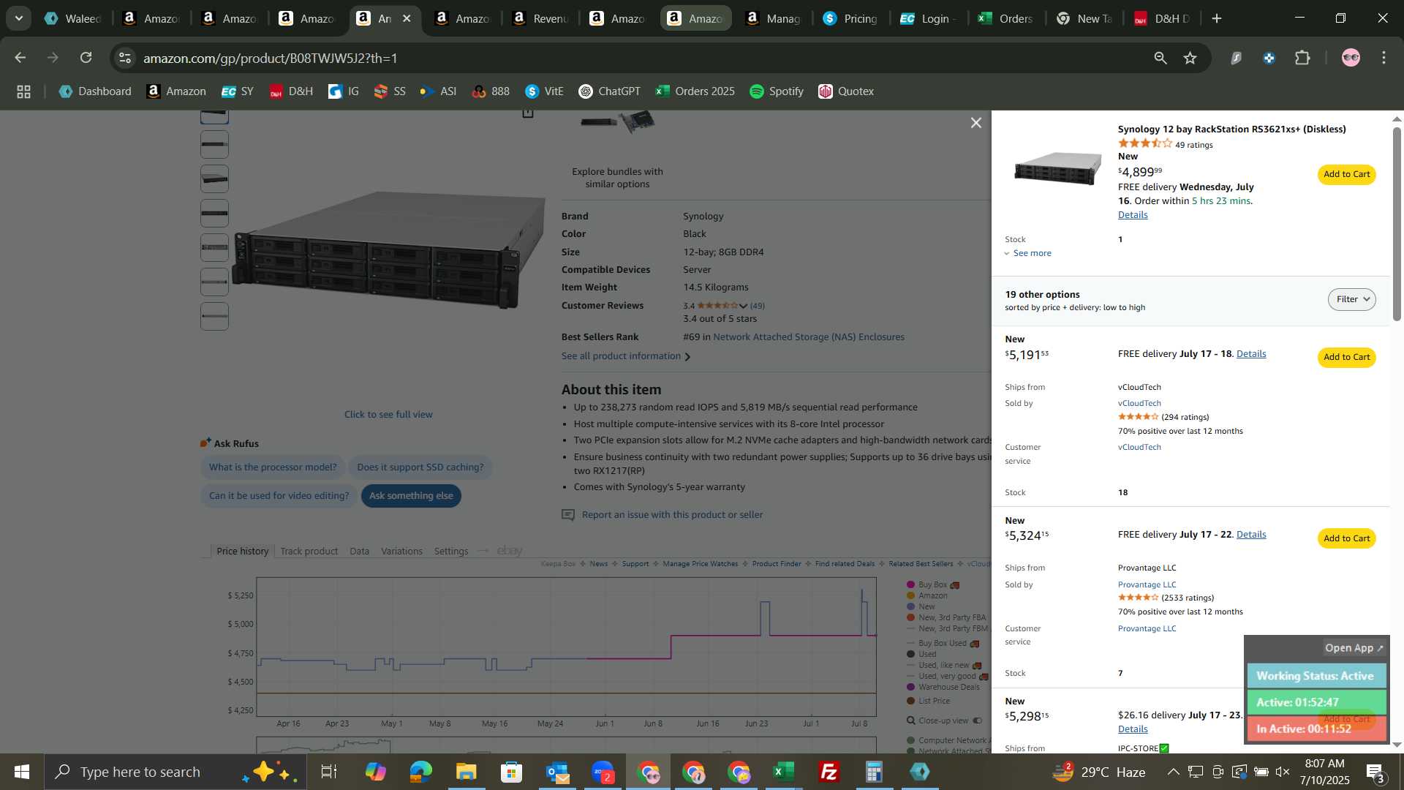Viewport: 1404px width, 790px height.
Task: Open See all product information
Action: tap(625, 356)
